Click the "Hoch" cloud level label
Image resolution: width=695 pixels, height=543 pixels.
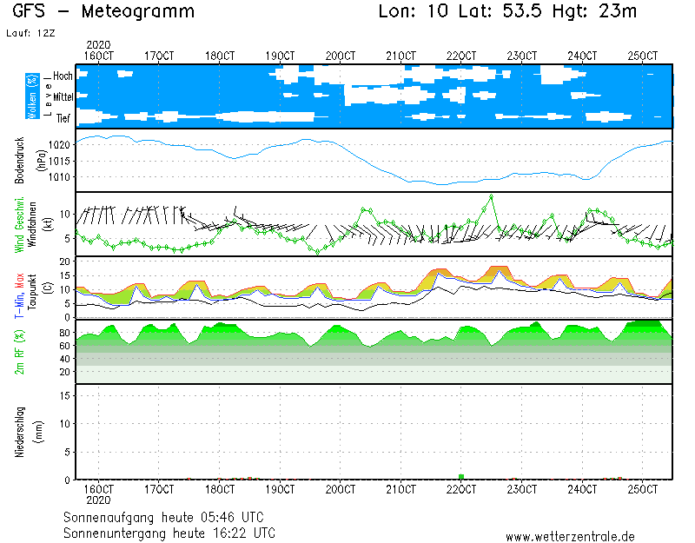tap(63, 76)
